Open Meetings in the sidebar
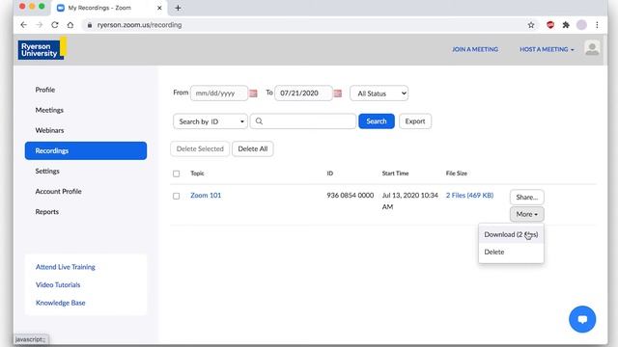 tap(49, 110)
